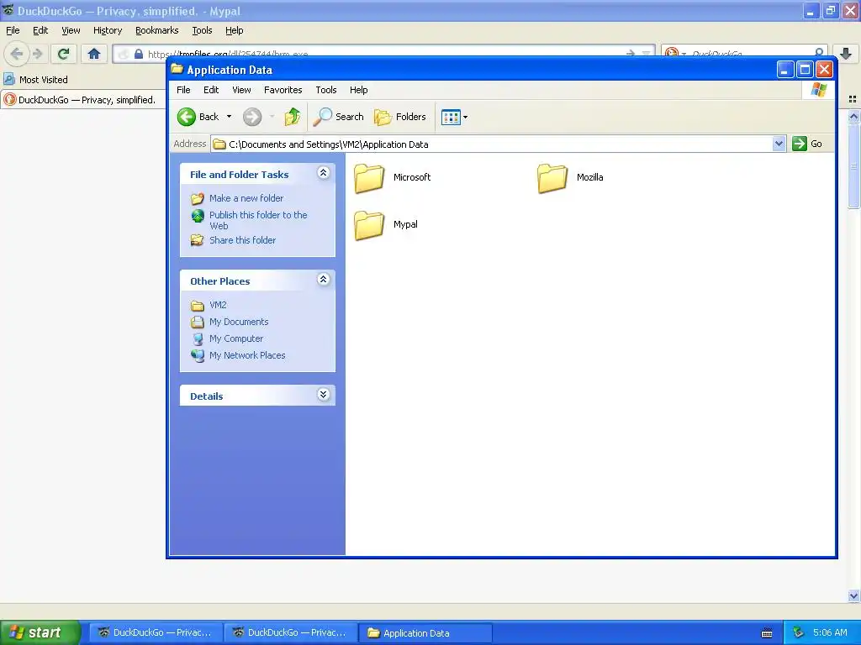Click the Mypal downloads arrow button
The height and width of the screenshot is (645, 861).
[x=846, y=54]
